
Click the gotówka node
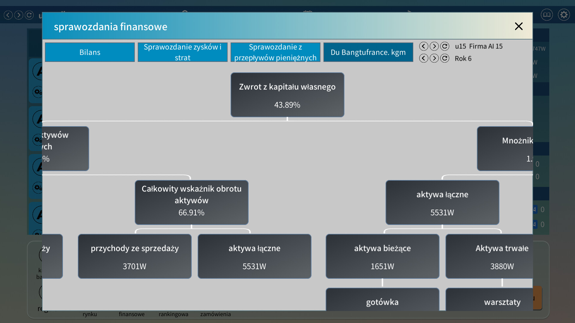(x=382, y=300)
